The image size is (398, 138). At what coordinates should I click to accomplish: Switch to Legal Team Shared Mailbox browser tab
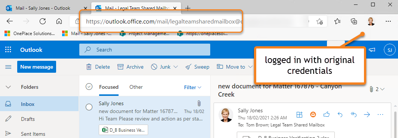(136, 8)
